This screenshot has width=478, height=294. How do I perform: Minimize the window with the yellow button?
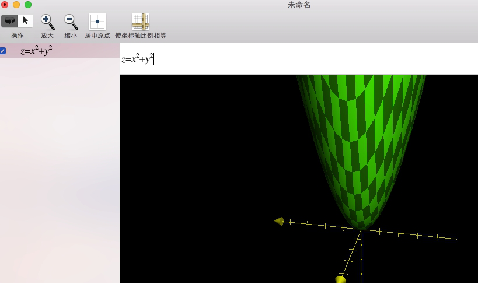click(16, 5)
